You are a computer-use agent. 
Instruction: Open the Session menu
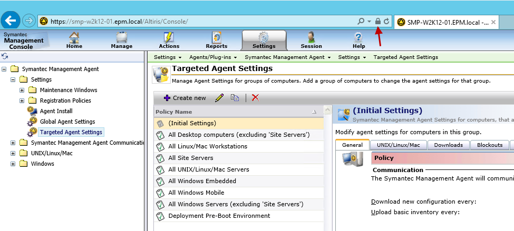pyautogui.click(x=311, y=41)
